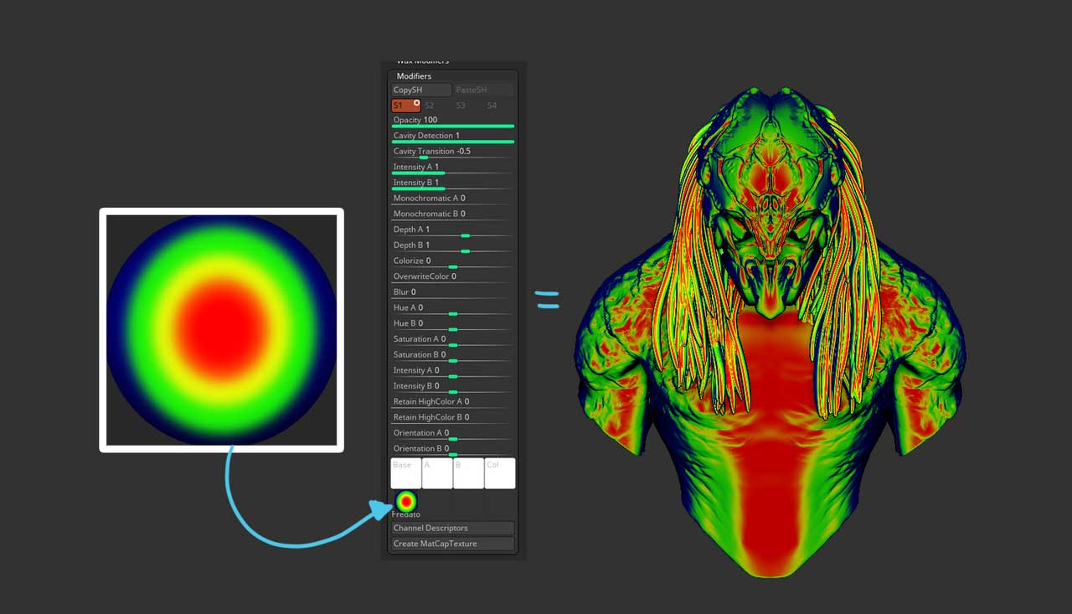Image resolution: width=1072 pixels, height=614 pixels.
Task: Click the Intensity B slider valued 0
Action: 453,387
